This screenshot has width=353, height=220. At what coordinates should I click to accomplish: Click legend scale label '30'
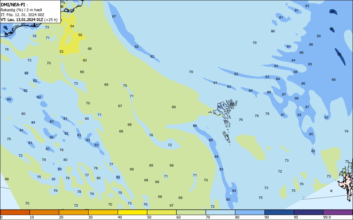point(90,217)
